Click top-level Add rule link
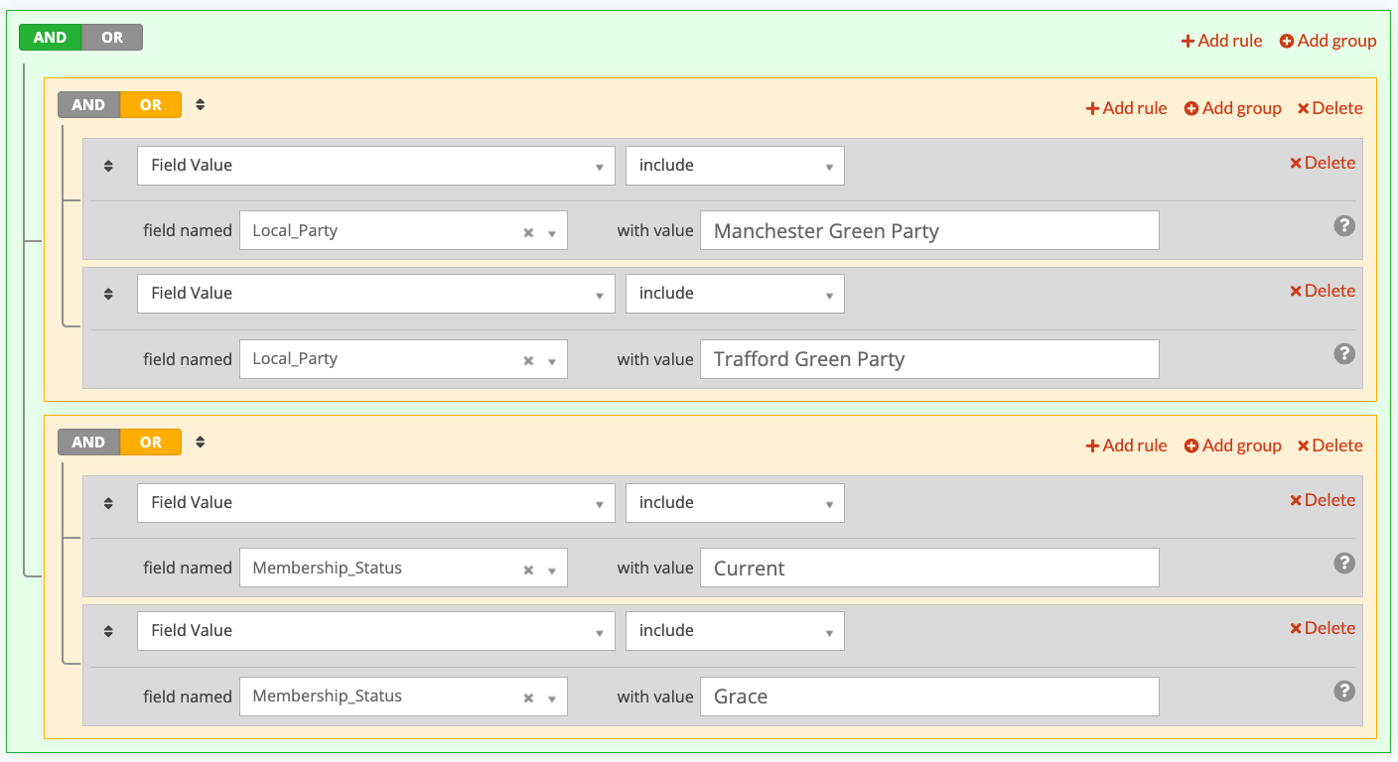Screen dimensions: 1398x762 [1221, 41]
